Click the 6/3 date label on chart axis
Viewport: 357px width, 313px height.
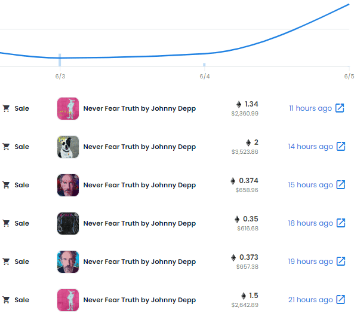(60, 76)
